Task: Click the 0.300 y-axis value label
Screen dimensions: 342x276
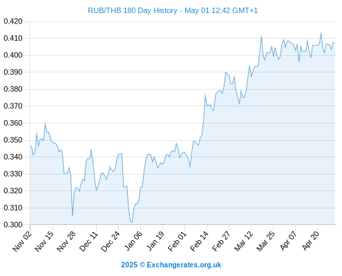Action: click(x=13, y=225)
